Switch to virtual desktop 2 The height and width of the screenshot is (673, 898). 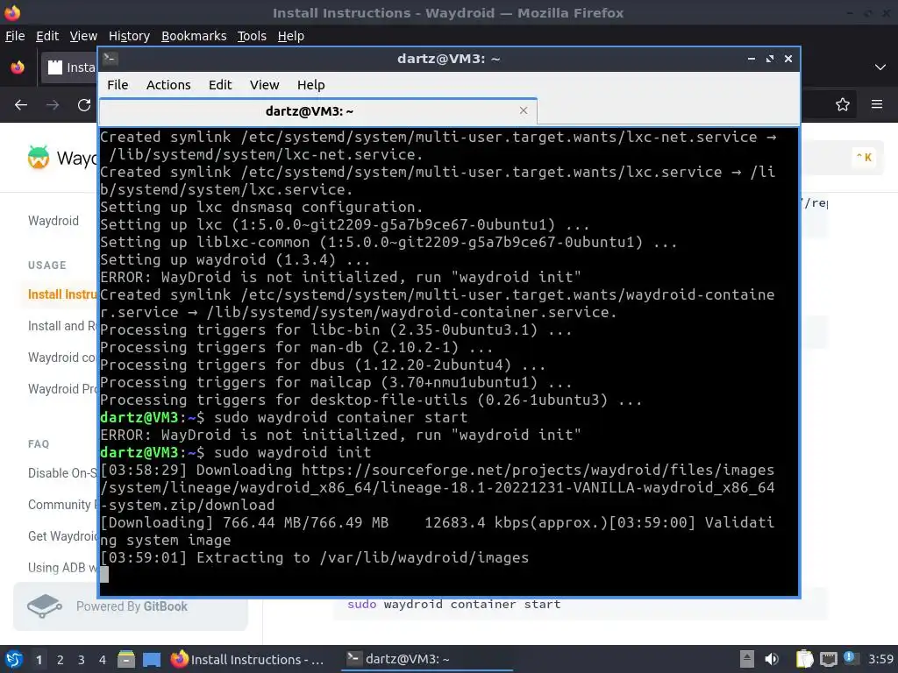(61, 660)
